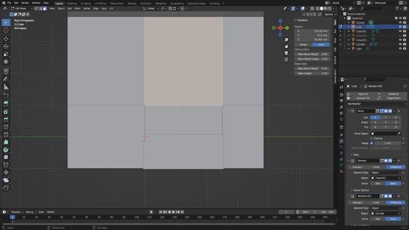The image size is (409, 230).
Task: Click the vertex Mean Bevel Weight slider
Action: point(312,54)
